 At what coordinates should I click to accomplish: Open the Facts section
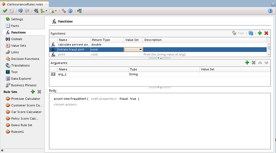(x=15, y=26)
